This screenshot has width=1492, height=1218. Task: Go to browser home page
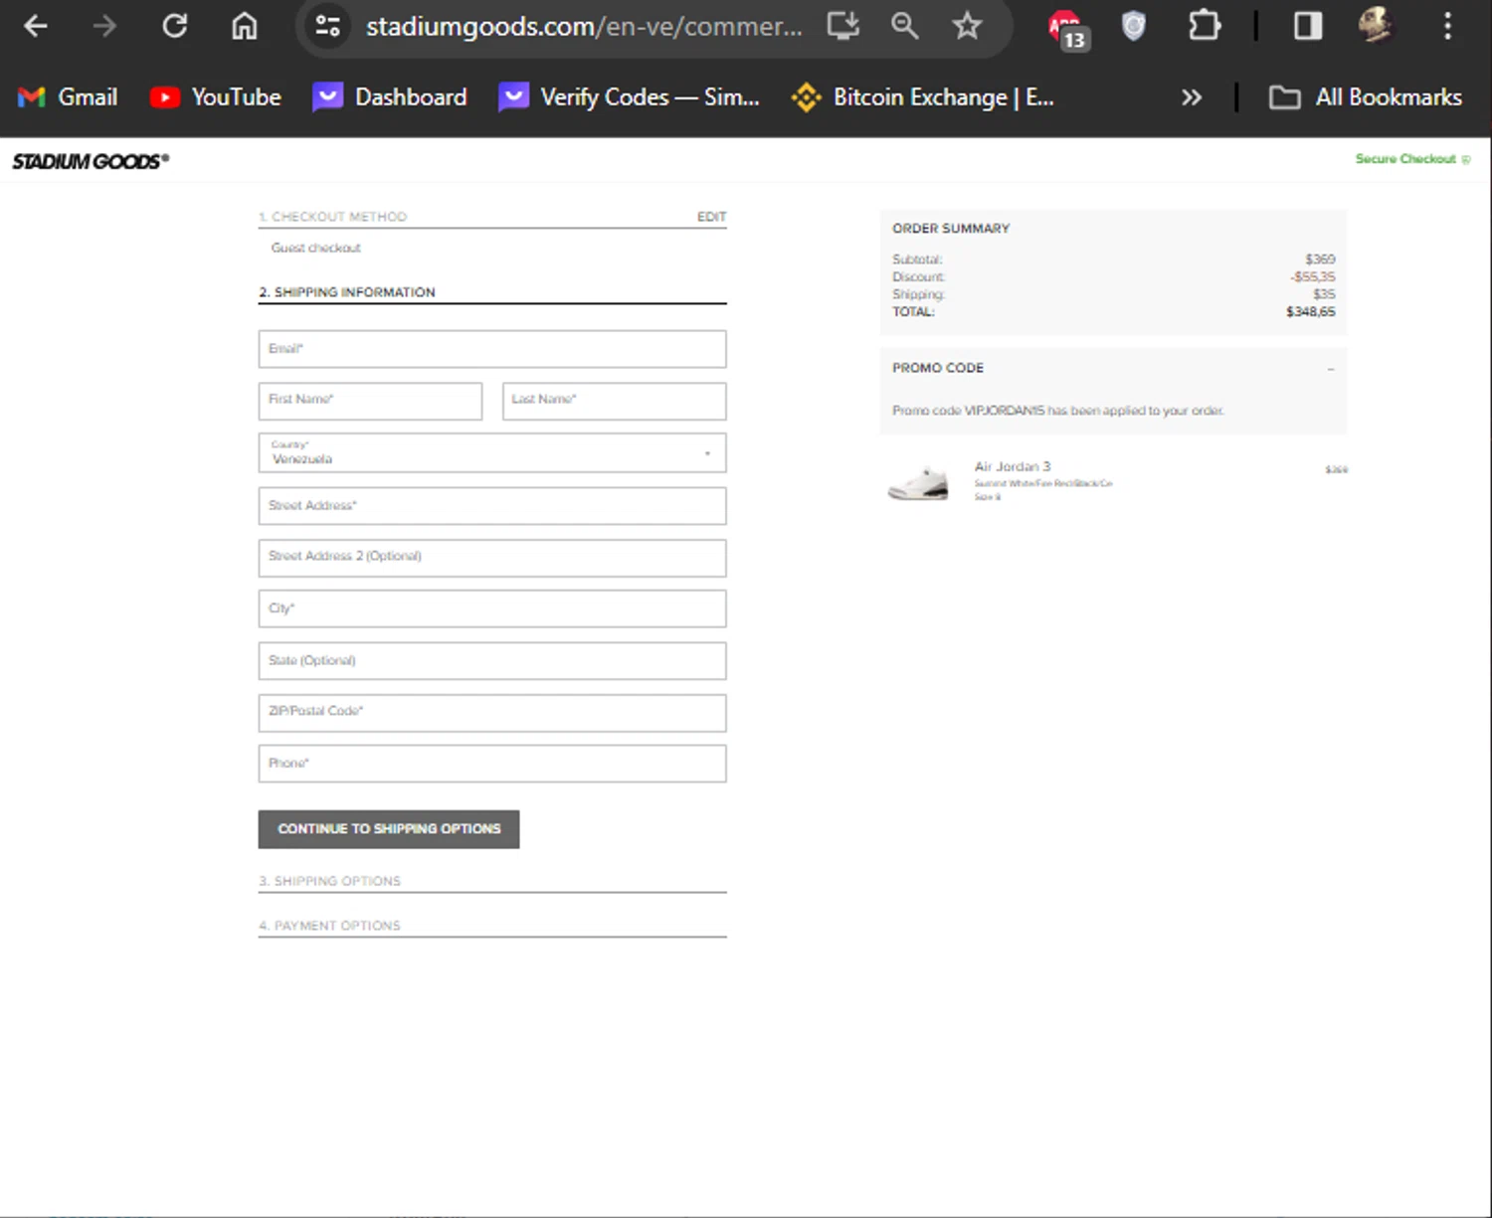click(x=244, y=26)
